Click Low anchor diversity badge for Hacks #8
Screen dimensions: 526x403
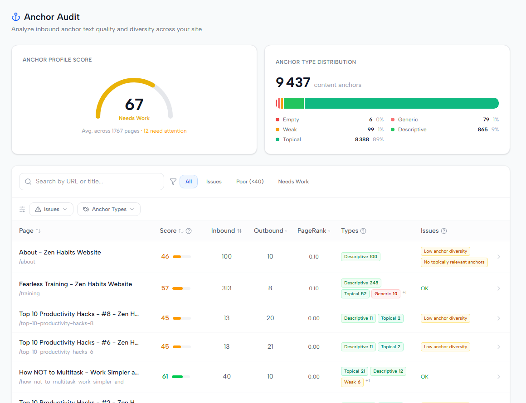[445, 318]
